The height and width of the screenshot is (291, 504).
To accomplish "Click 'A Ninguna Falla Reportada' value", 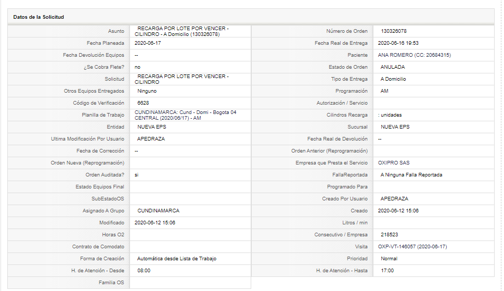I will click(411, 175).
